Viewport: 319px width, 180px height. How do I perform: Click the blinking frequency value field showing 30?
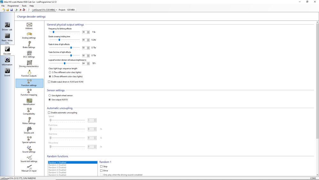tap(85, 32)
